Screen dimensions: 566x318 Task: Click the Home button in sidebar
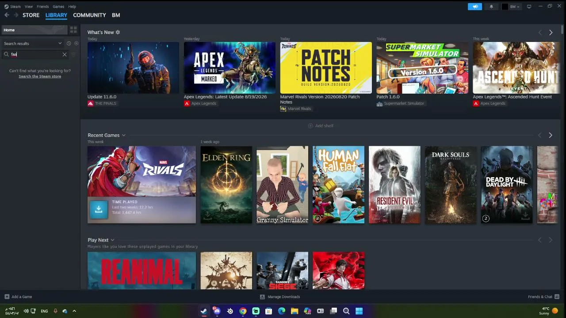tap(34, 30)
